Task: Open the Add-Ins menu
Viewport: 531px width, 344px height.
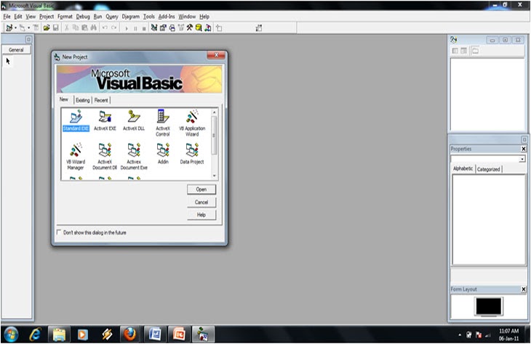Action: click(167, 16)
